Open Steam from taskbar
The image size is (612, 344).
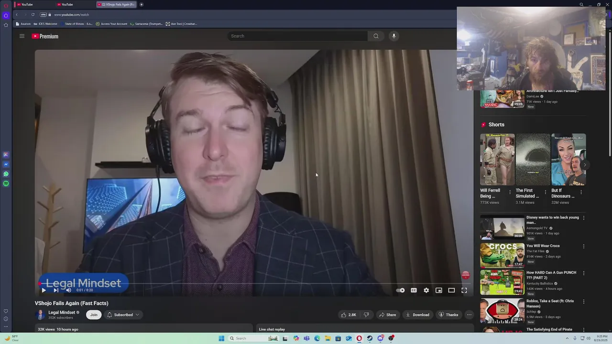tap(370, 338)
